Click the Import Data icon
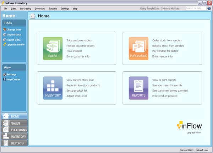Screen dimensions: 213x153 4,35
